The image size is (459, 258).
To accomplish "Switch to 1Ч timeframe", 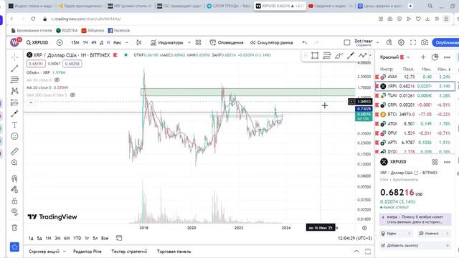I will (85, 43).
